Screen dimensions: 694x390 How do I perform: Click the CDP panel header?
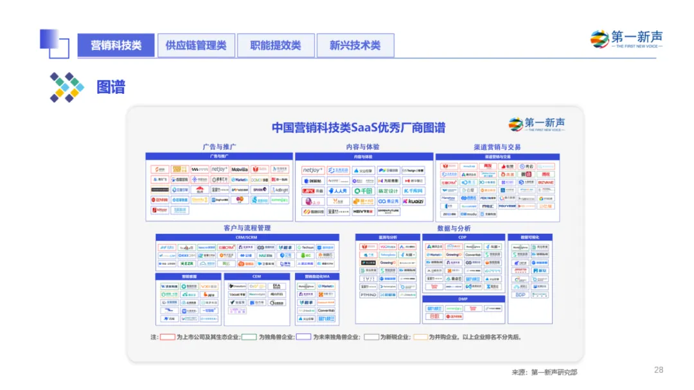(463, 237)
